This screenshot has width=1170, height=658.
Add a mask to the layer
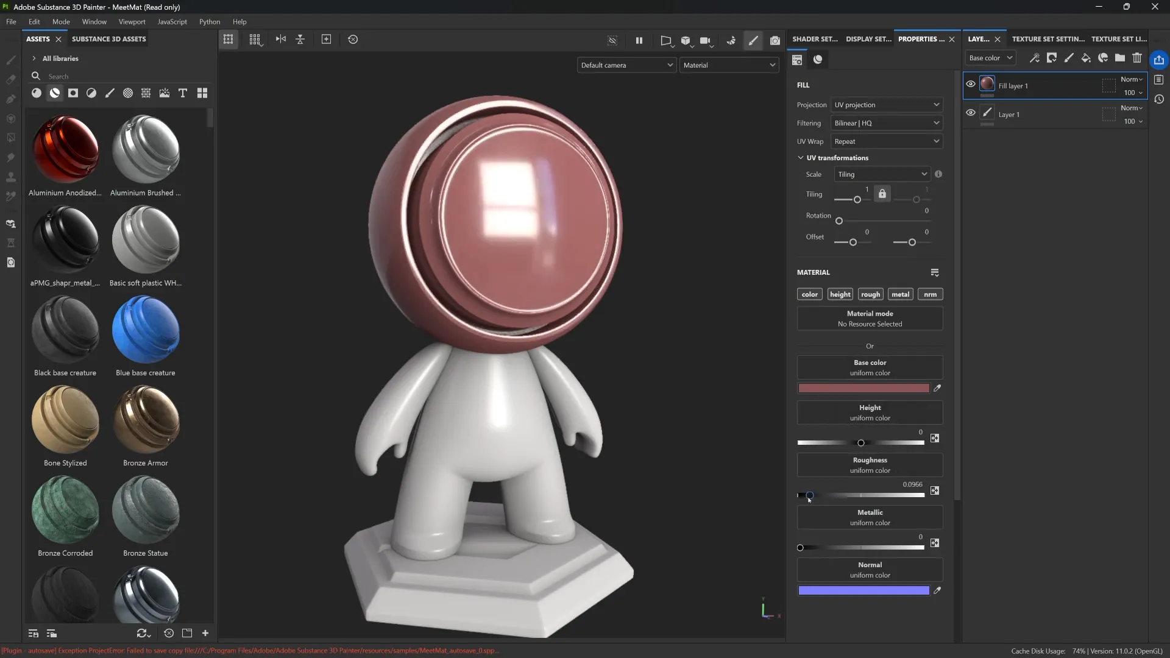[1052, 58]
